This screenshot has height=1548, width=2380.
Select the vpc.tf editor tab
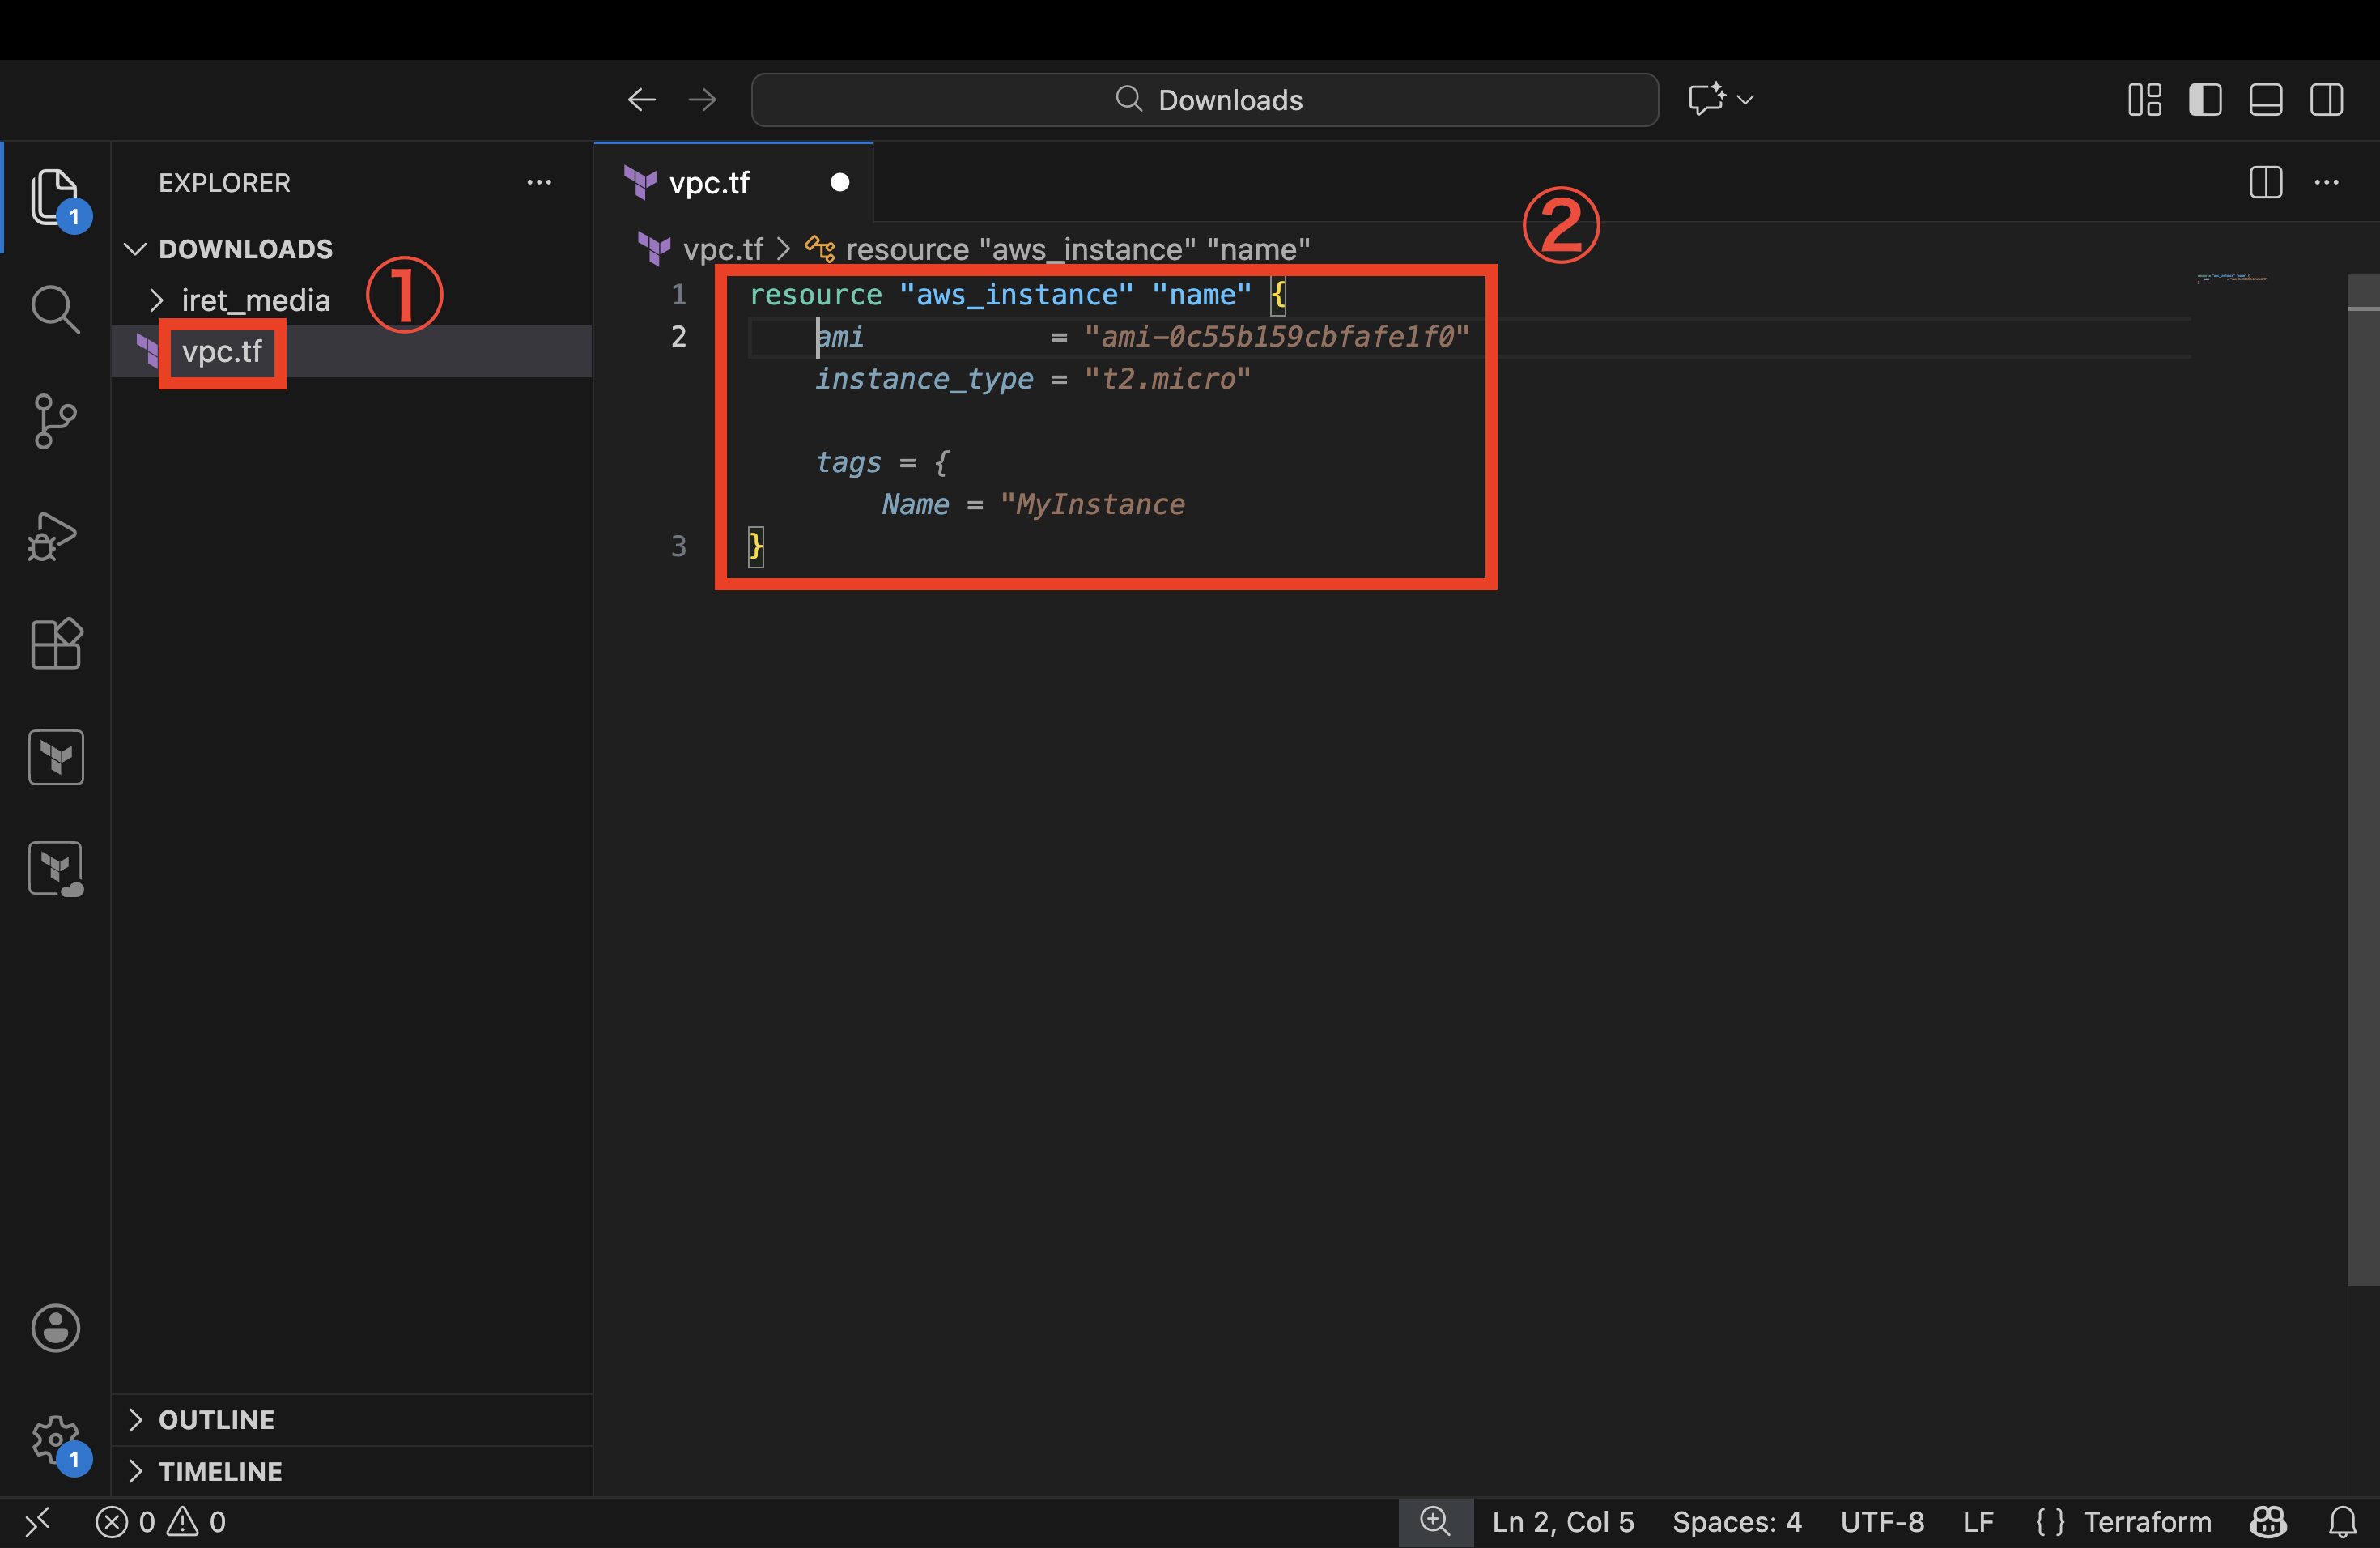[x=710, y=183]
